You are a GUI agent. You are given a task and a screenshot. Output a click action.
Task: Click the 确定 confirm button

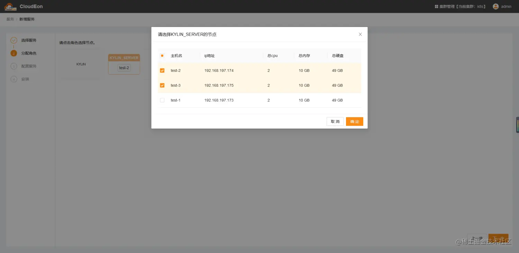pos(354,121)
